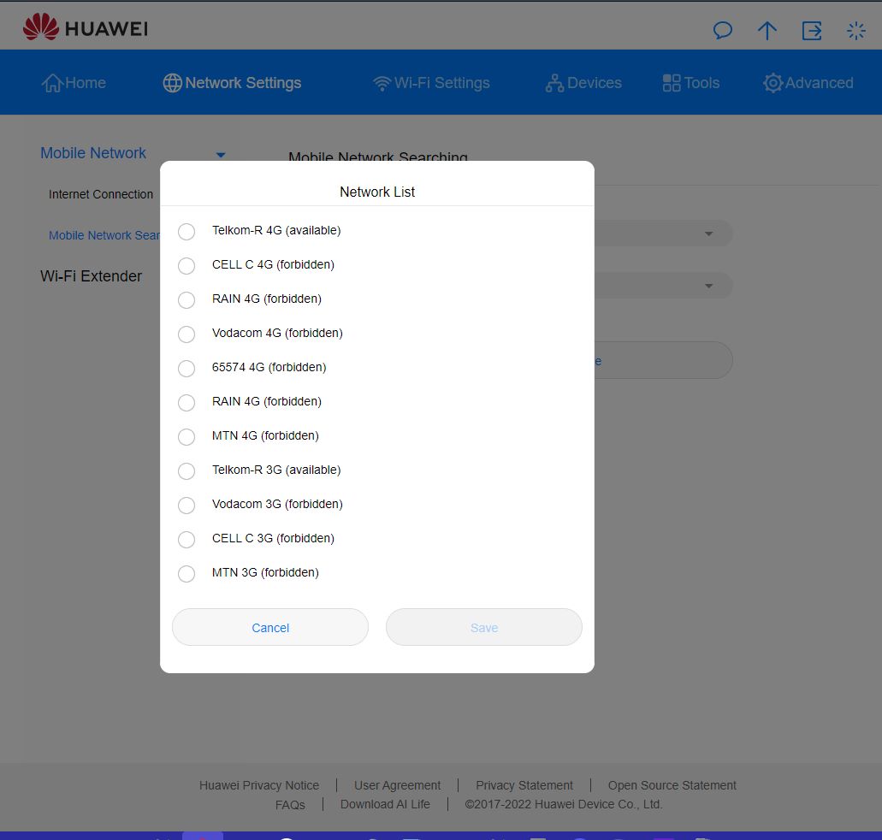Click the Wi-Fi Settings signal icon
882x840 pixels.
pos(382,83)
